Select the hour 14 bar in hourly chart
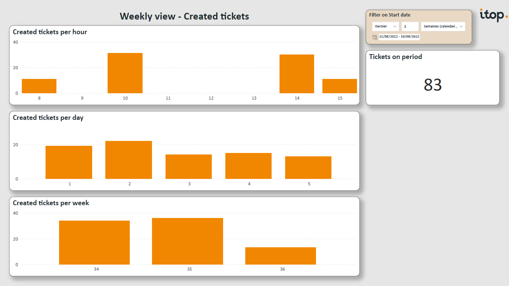The width and height of the screenshot is (509, 286). [x=296, y=74]
